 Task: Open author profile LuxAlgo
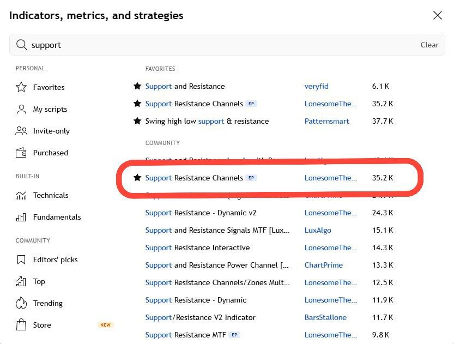coord(318,230)
